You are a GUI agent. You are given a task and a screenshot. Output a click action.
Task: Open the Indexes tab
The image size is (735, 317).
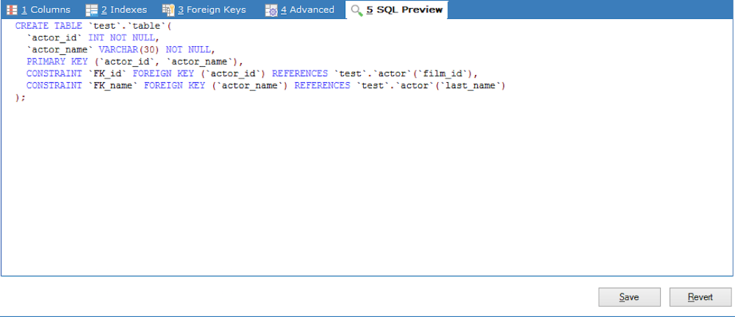click(x=116, y=10)
